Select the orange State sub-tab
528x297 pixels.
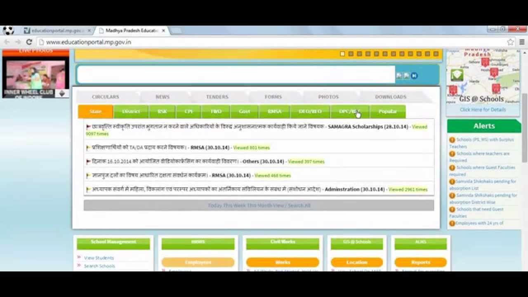click(95, 111)
